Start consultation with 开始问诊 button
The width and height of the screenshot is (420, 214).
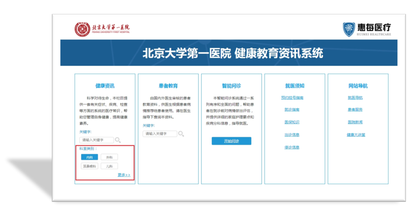point(231,141)
